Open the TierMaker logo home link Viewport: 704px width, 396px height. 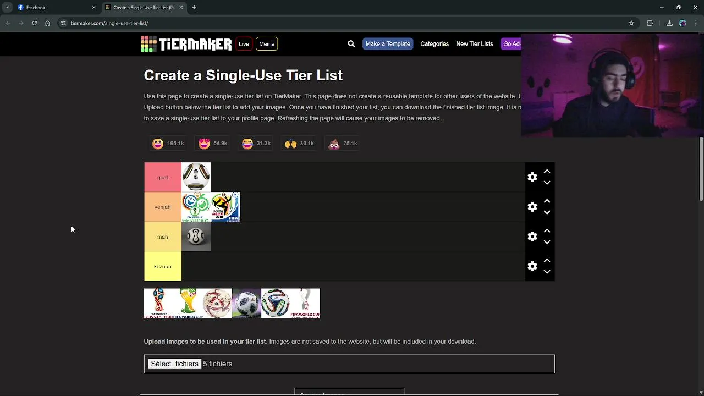click(x=186, y=44)
